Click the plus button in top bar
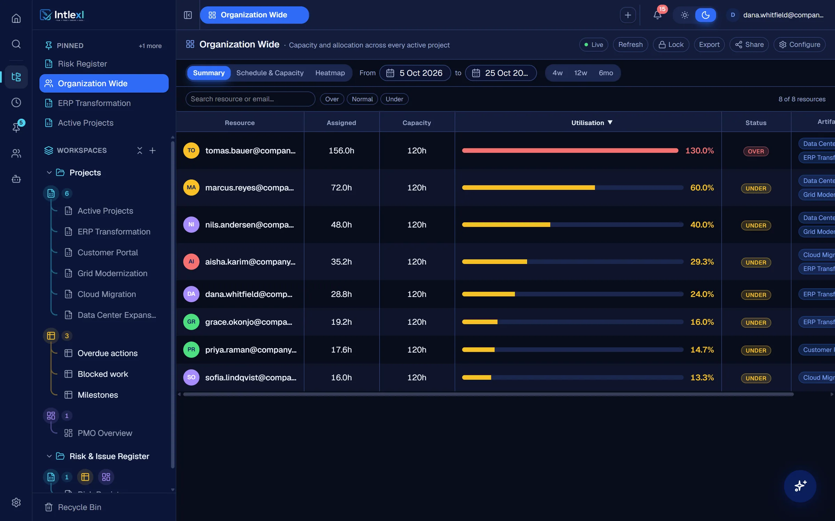Screen dimensions: 835x521 point(628,15)
